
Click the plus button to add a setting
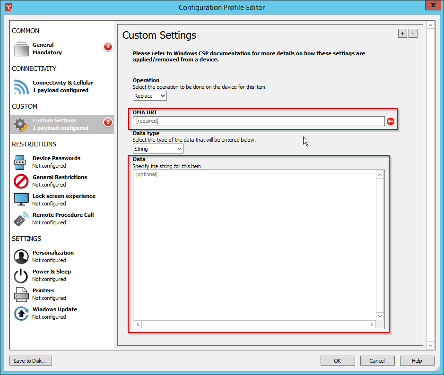402,34
